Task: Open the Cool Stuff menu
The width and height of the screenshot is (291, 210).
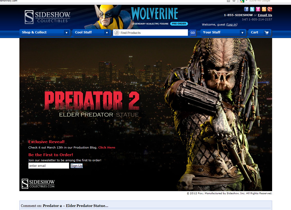Action: pos(91,32)
